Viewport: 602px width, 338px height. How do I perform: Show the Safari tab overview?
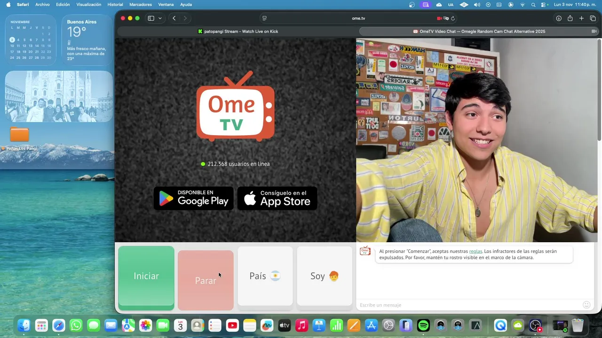pyautogui.click(x=593, y=18)
